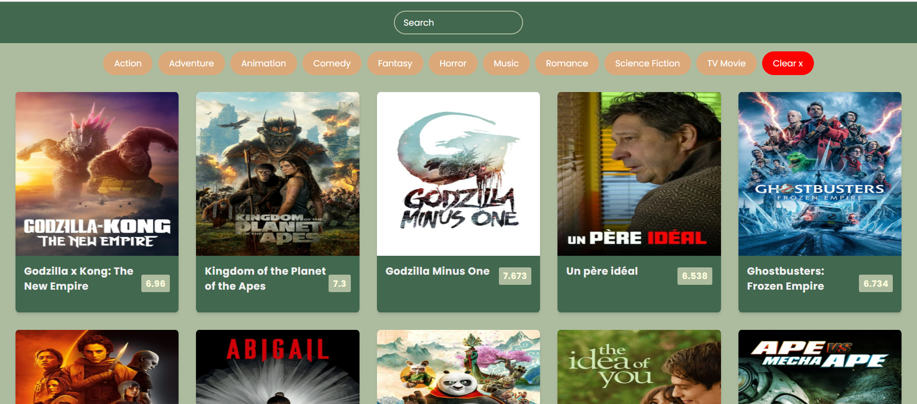Click the 6.538 rating badge
The image size is (917, 404).
(694, 276)
